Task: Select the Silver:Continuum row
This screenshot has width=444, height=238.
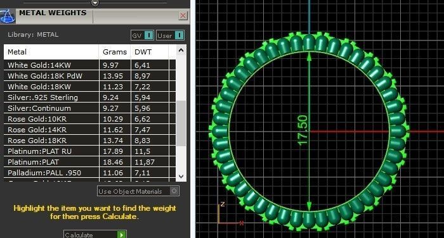Action: pos(89,108)
